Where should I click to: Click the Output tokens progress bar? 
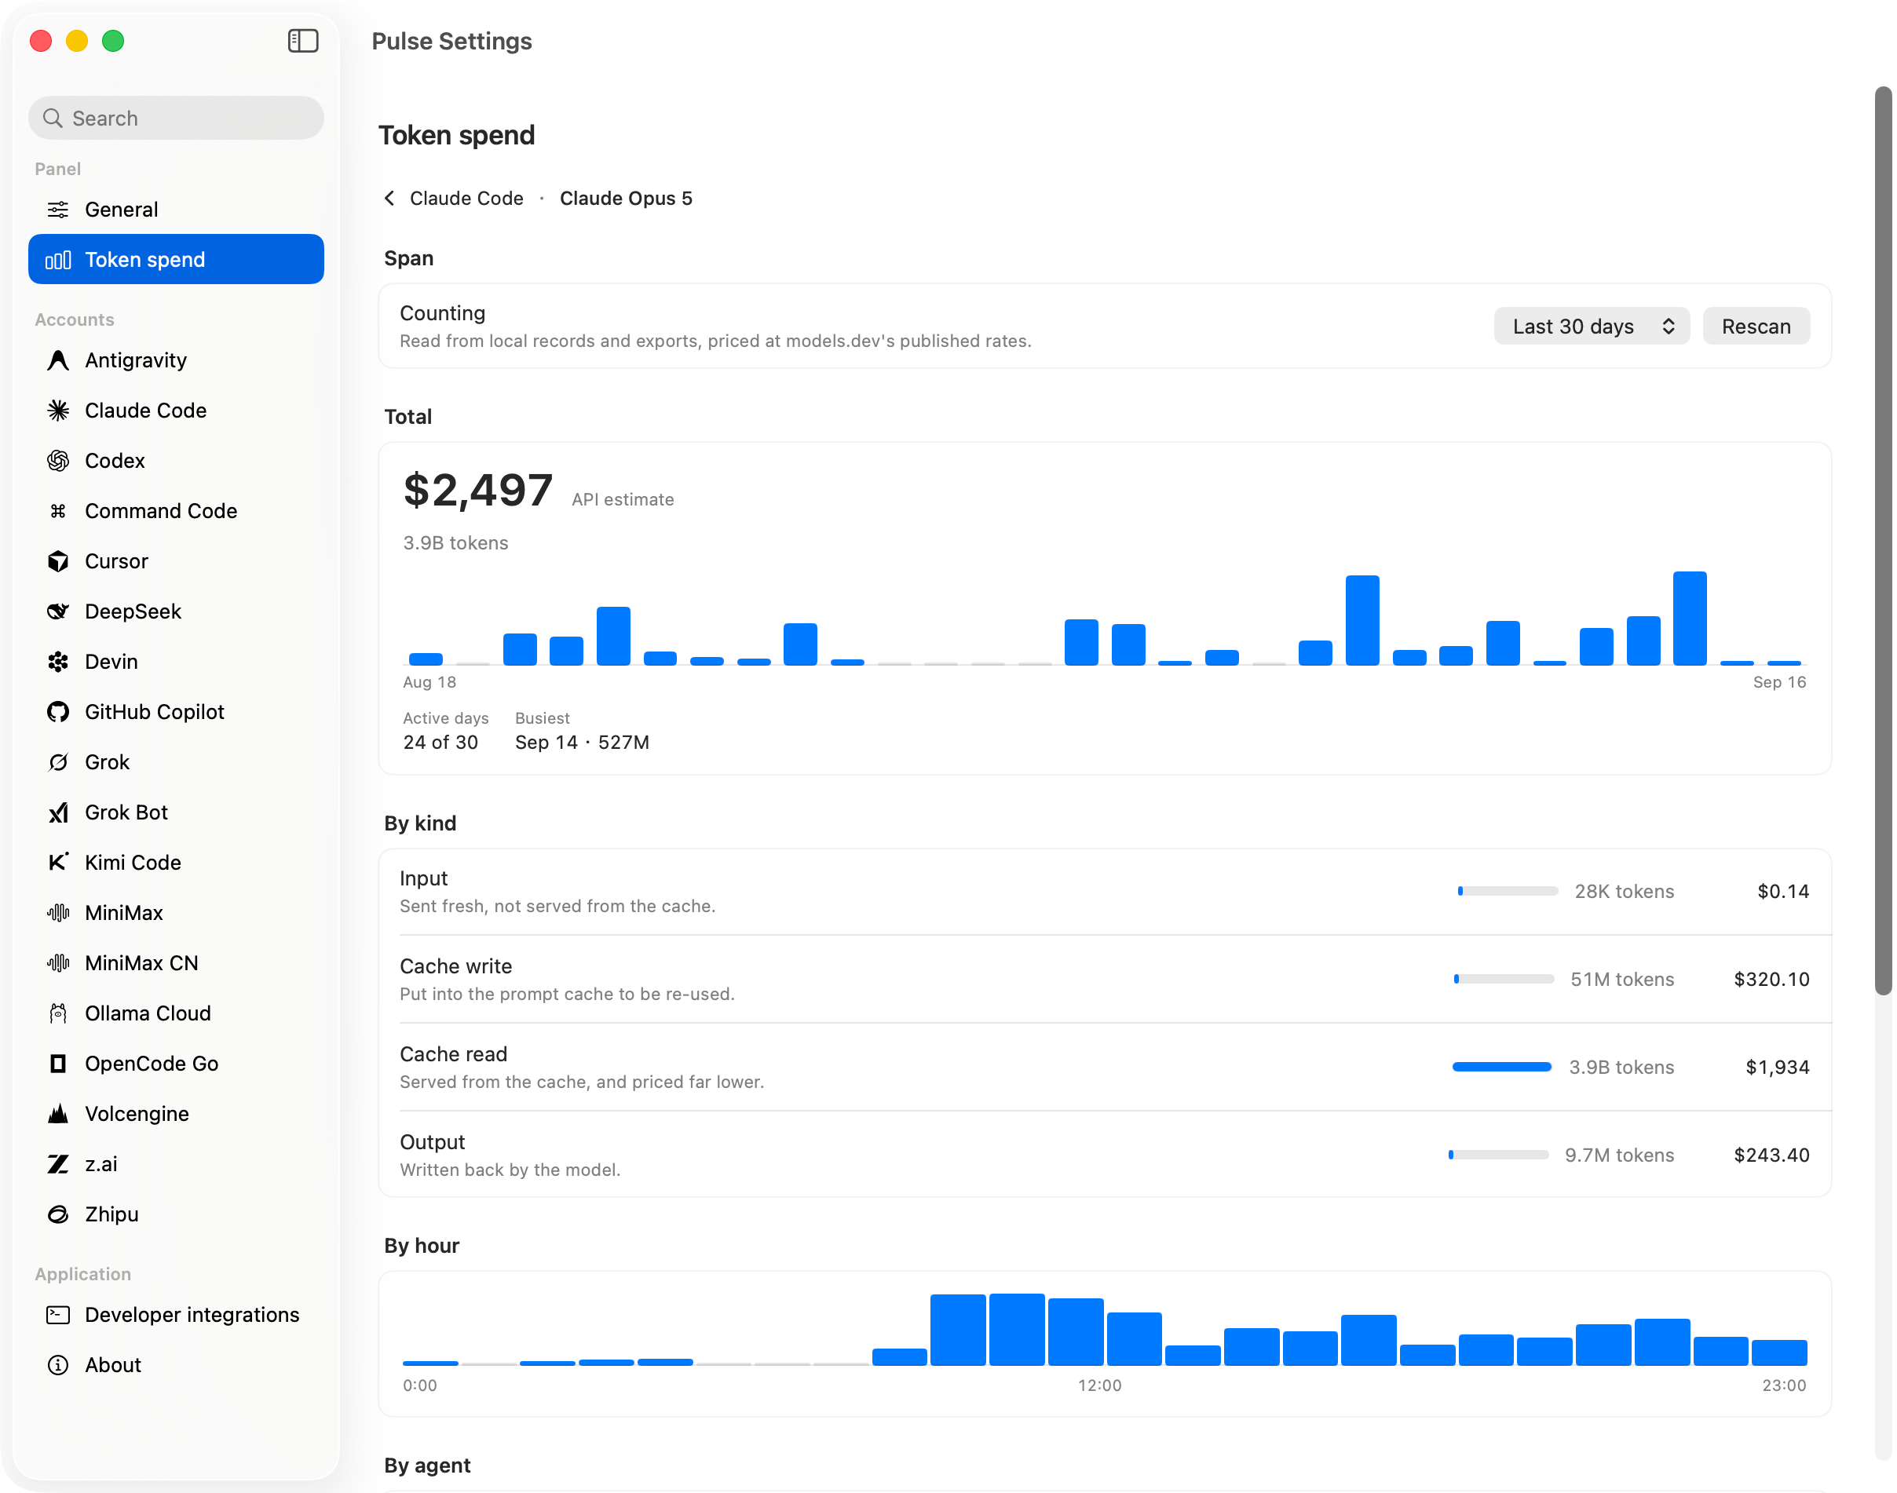coord(1497,1155)
